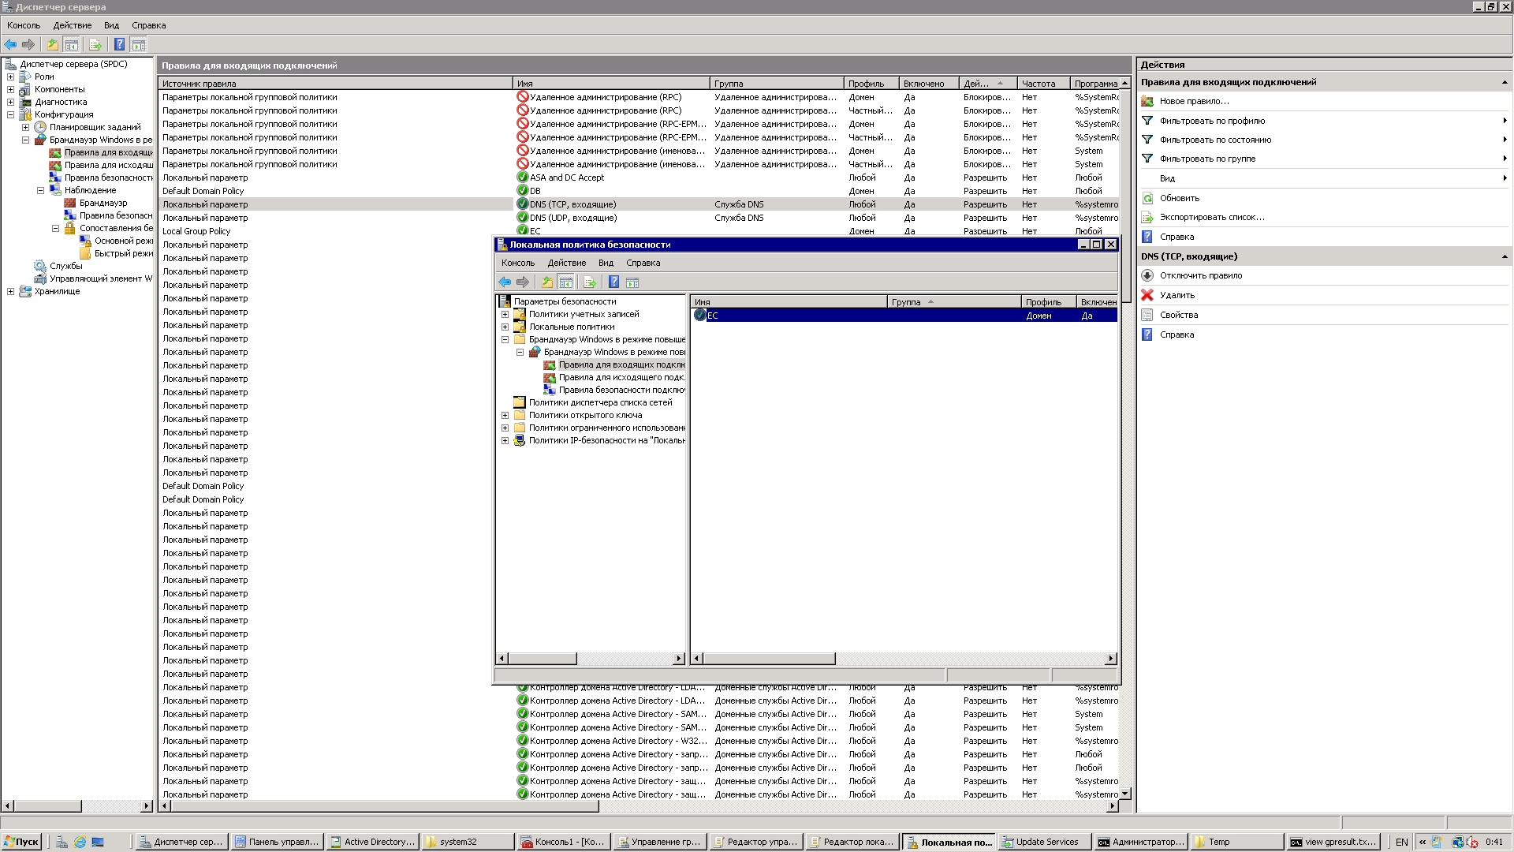The height and width of the screenshot is (852, 1514).
Task: Click Новое правило… action link
Action: [x=1194, y=101]
